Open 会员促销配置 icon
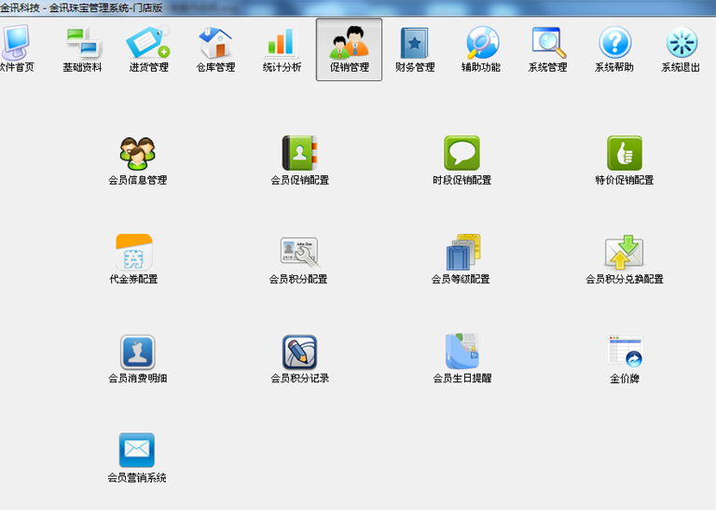The image size is (716, 510). [299, 154]
